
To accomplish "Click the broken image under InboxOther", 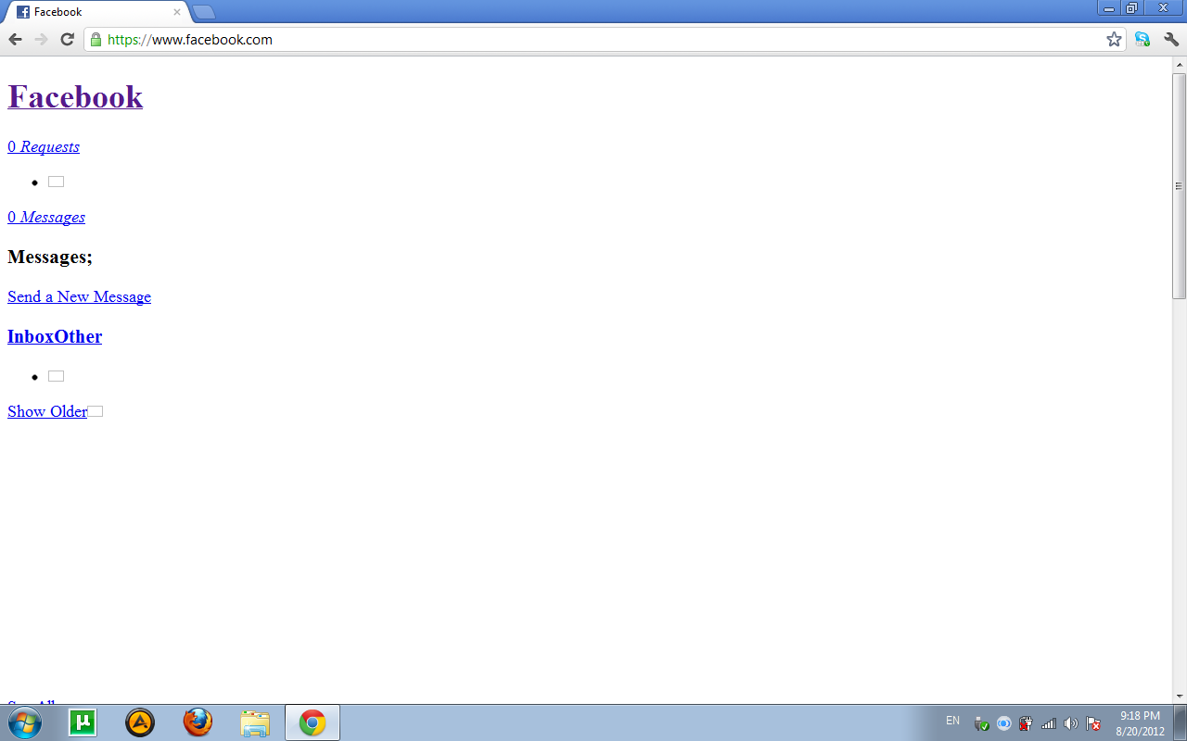I will 56,376.
